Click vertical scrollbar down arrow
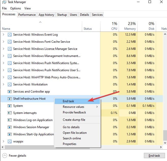 coord(165,143)
